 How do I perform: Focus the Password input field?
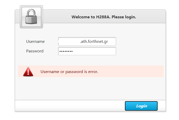pyautogui.click(x=87, y=51)
